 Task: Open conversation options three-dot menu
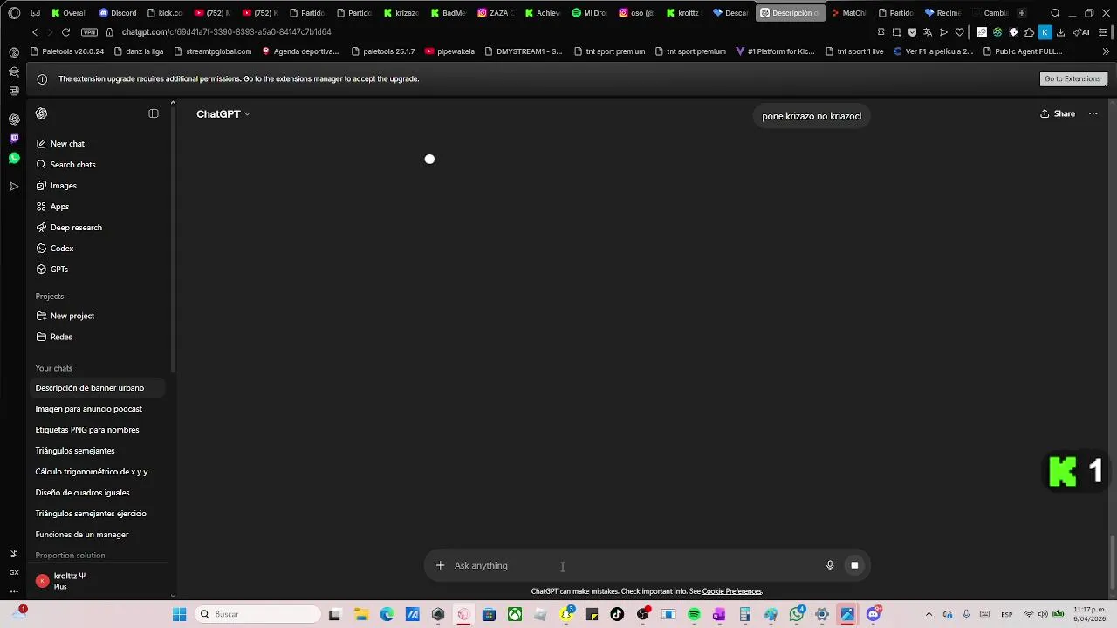[1093, 113]
